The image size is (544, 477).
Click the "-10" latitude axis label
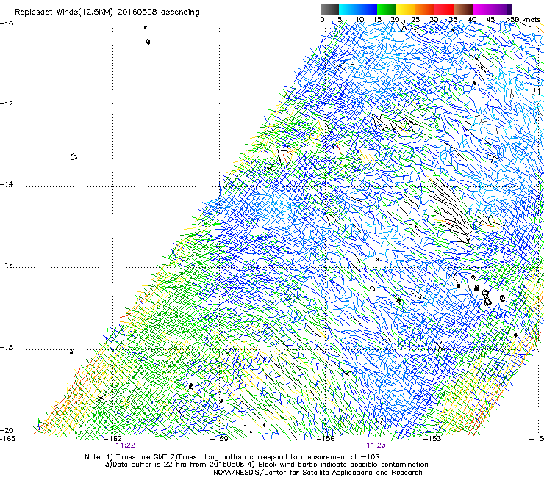[x=7, y=24]
